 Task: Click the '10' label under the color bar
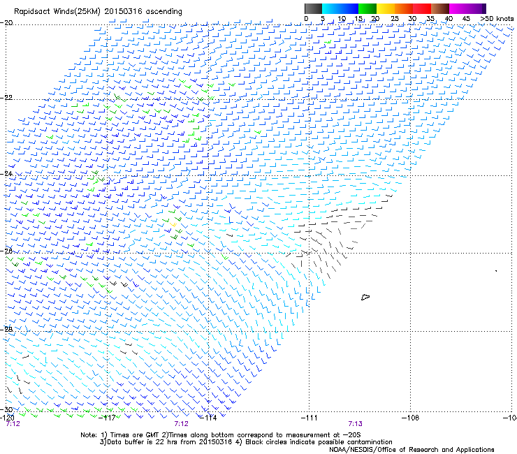[x=342, y=19]
